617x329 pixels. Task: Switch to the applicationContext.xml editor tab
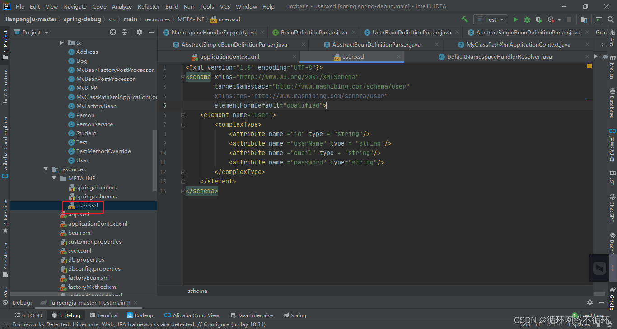[229, 57]
